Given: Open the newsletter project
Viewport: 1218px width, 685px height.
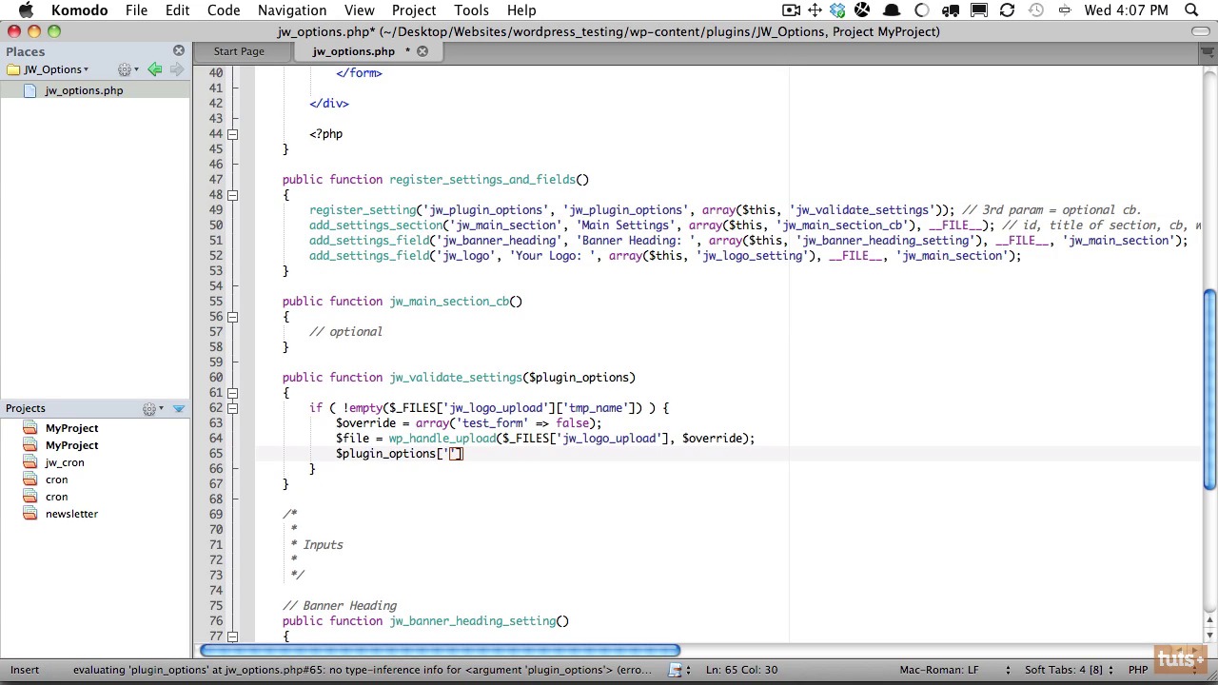Looking at the screenshot, I should click(71, 514).
